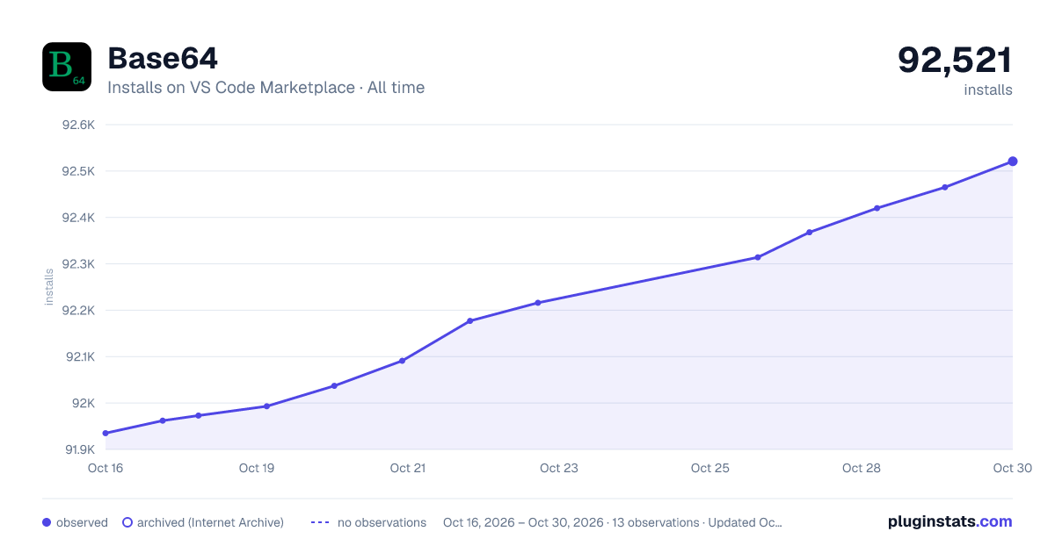Click the Oct 23 x-axis label

[559, 468]
